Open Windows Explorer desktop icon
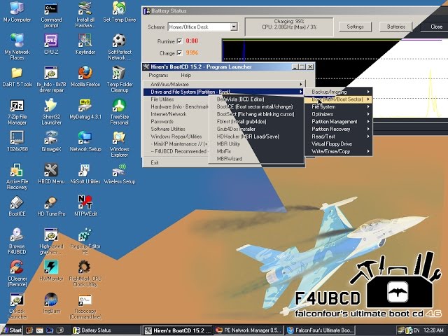This screenshot has width=448, height=336. click(x=120, y=144)
